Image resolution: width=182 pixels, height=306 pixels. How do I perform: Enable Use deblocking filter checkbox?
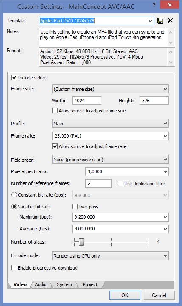point(120,184)
